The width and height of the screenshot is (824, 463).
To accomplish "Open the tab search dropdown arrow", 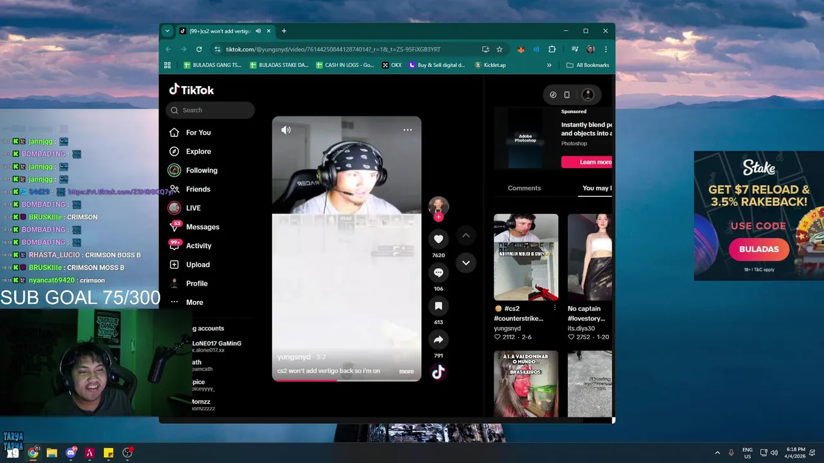I will click(167, 31).
